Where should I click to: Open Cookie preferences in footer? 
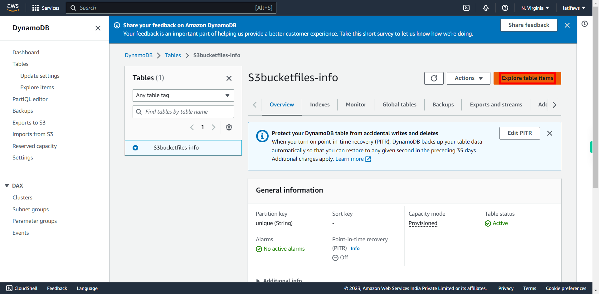tap(566, 288)
